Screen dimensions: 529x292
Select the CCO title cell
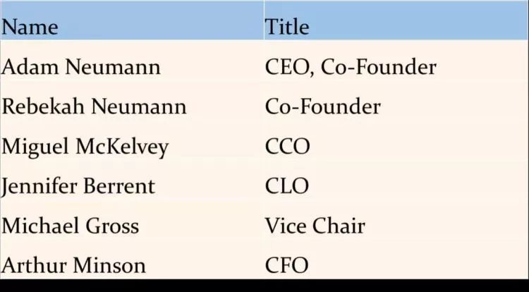pyautogui.click(x=396, y=146)
